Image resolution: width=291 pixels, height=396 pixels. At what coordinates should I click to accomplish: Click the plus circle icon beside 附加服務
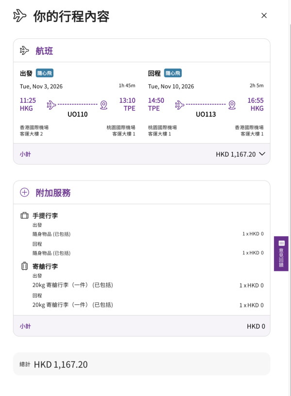click(24, 193)
